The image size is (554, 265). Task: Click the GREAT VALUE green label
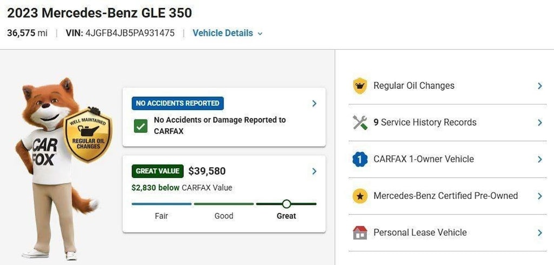pyautogui.click(x=157, y=171)
